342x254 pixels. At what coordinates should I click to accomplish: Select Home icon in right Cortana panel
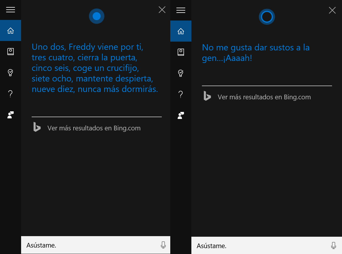(x=181, y=31)
